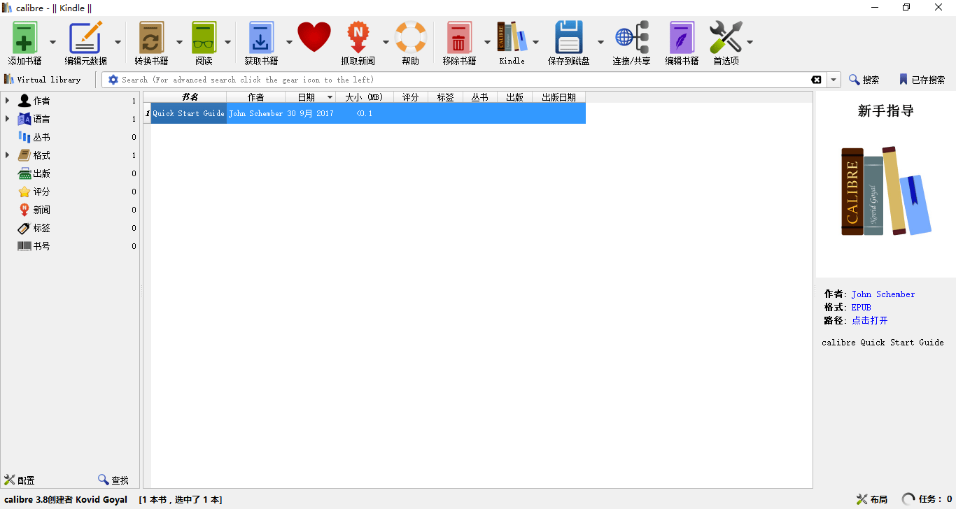This screenshot has height=509, width=956.
Task: Click the 配置 button in the tag browser
Action: [x=20, y=480]
